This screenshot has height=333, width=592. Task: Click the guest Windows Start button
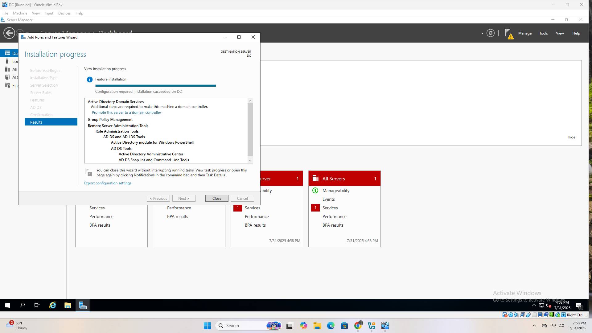coord(7,305)
